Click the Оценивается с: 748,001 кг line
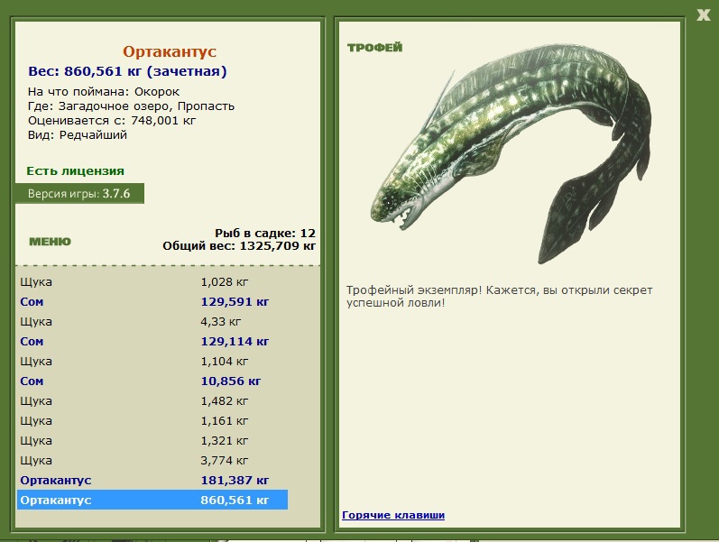 (x=112, y=121)
